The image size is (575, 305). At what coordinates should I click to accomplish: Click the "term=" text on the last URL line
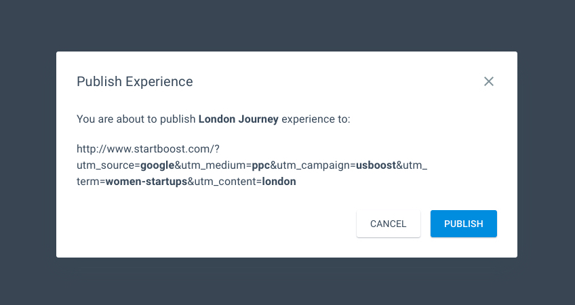click(x=90, y=182)
